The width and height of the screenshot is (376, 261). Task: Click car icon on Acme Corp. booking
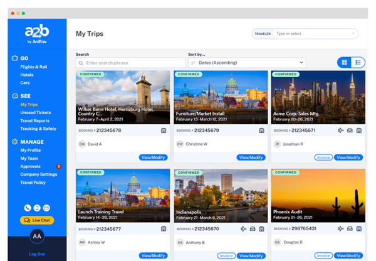click(x=350, y=130)
